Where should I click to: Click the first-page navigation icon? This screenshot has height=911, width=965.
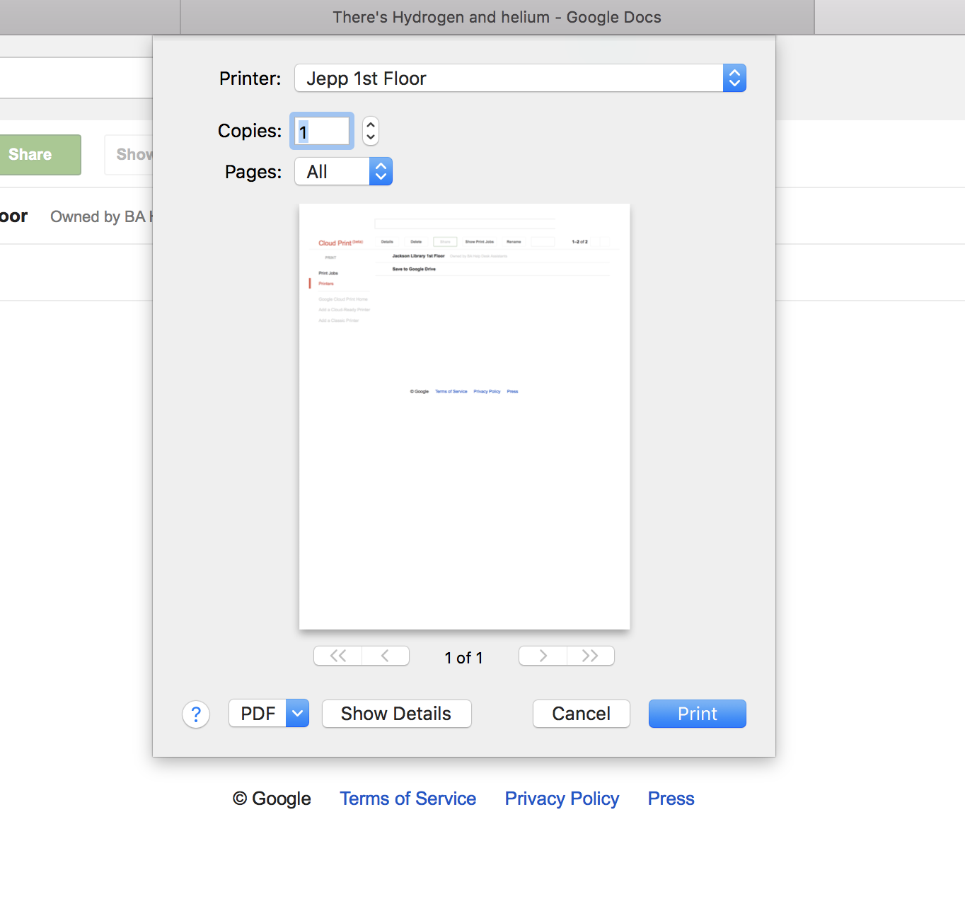[x=337, y=656]
